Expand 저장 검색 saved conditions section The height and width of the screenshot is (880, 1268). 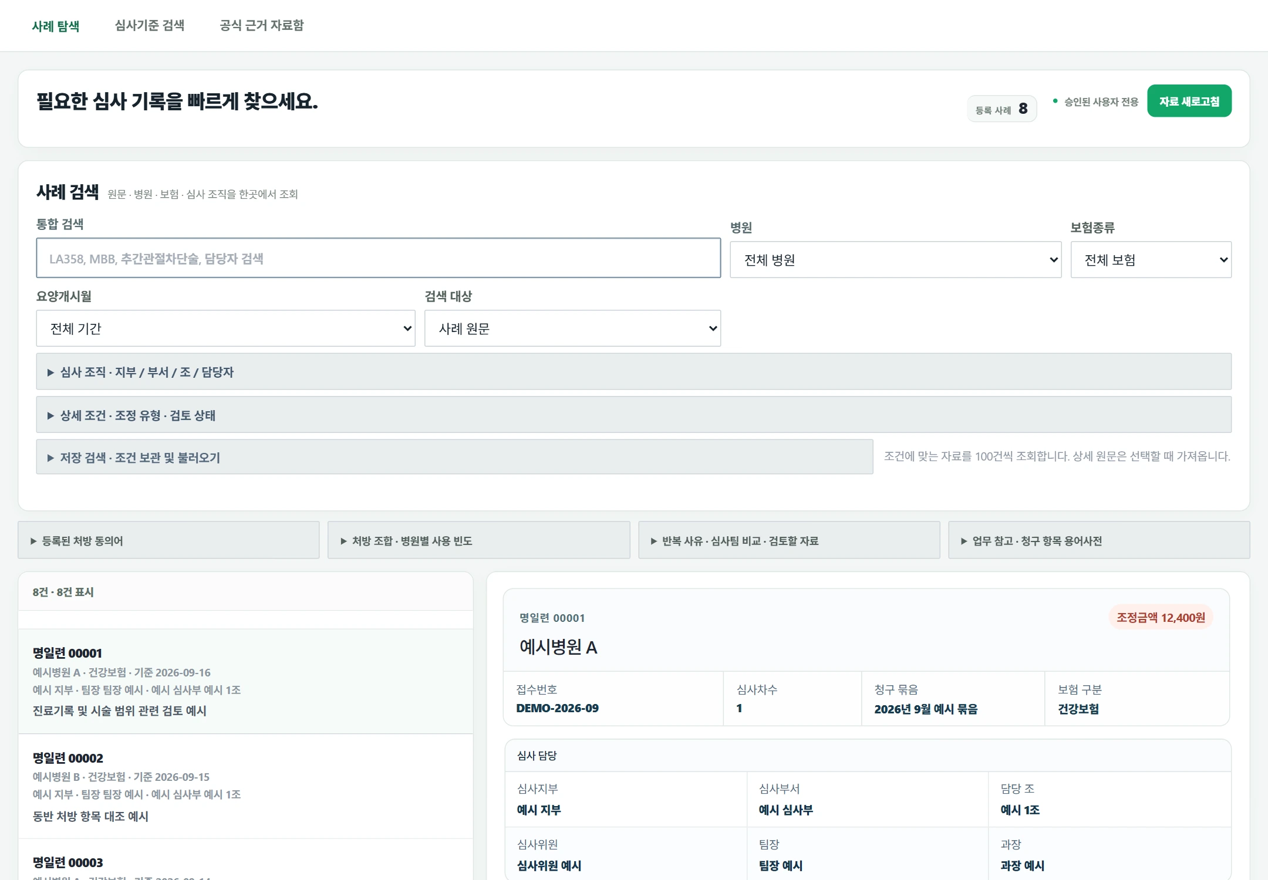pos(454,457)
